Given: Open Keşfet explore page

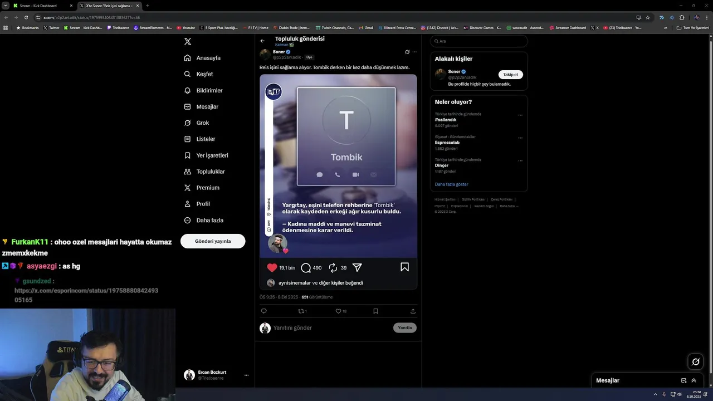Looking at the screenshot, I should click(198, 74).
